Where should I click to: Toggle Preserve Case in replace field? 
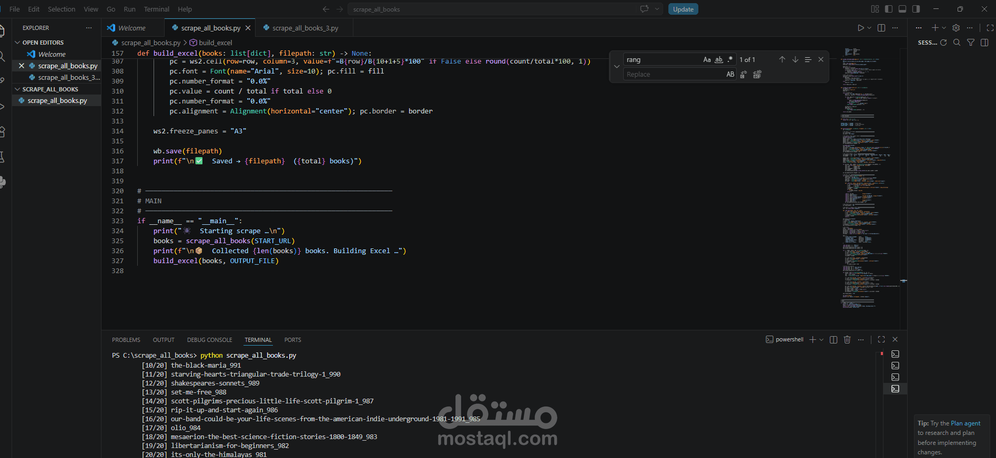tap(730, 75)
